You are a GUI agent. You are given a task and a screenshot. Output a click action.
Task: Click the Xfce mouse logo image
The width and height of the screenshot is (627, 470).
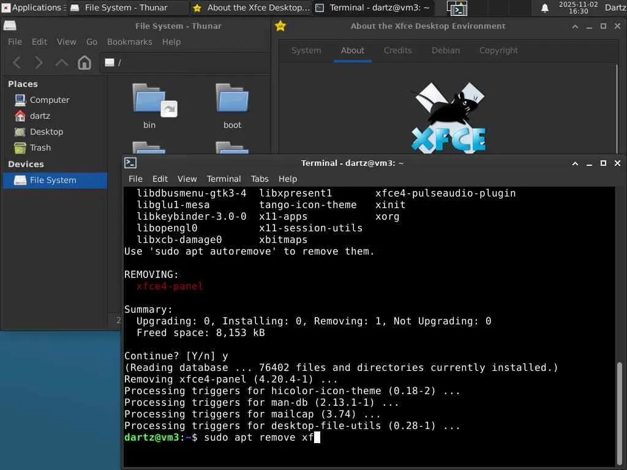click(448, 117)
